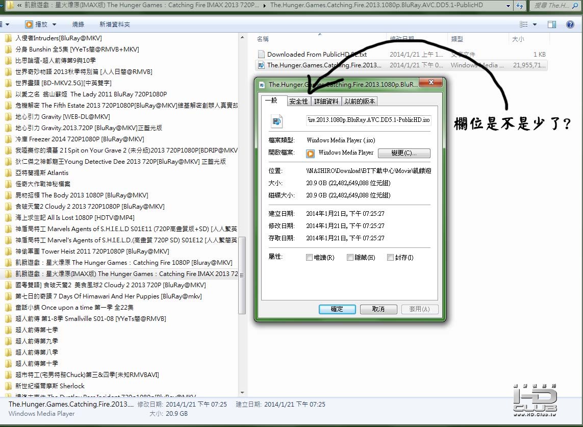Enable the 隱藏(H) hidden checkbox
Screen dimensions: 583x427
coord(349,258)
